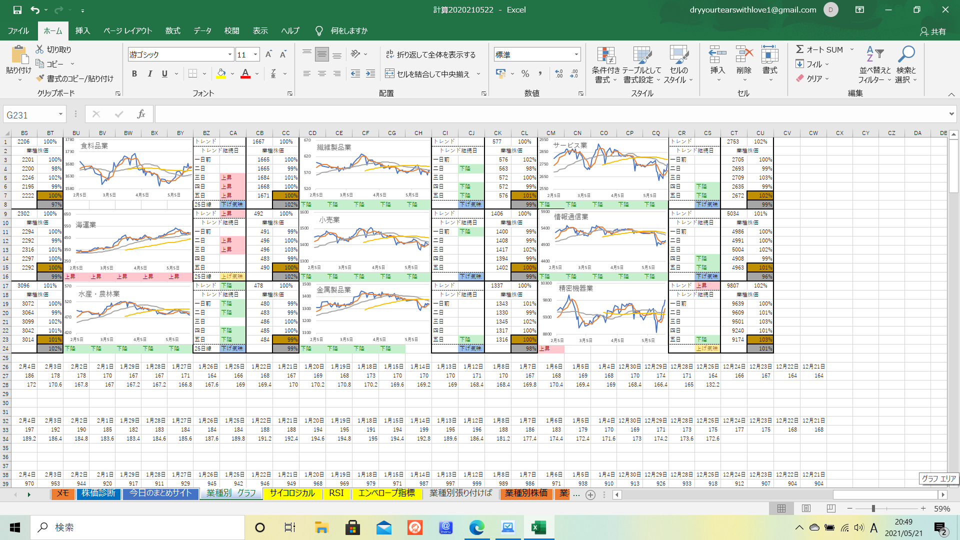
Task: Click the increase font size icon
Action: pos(268,54)
